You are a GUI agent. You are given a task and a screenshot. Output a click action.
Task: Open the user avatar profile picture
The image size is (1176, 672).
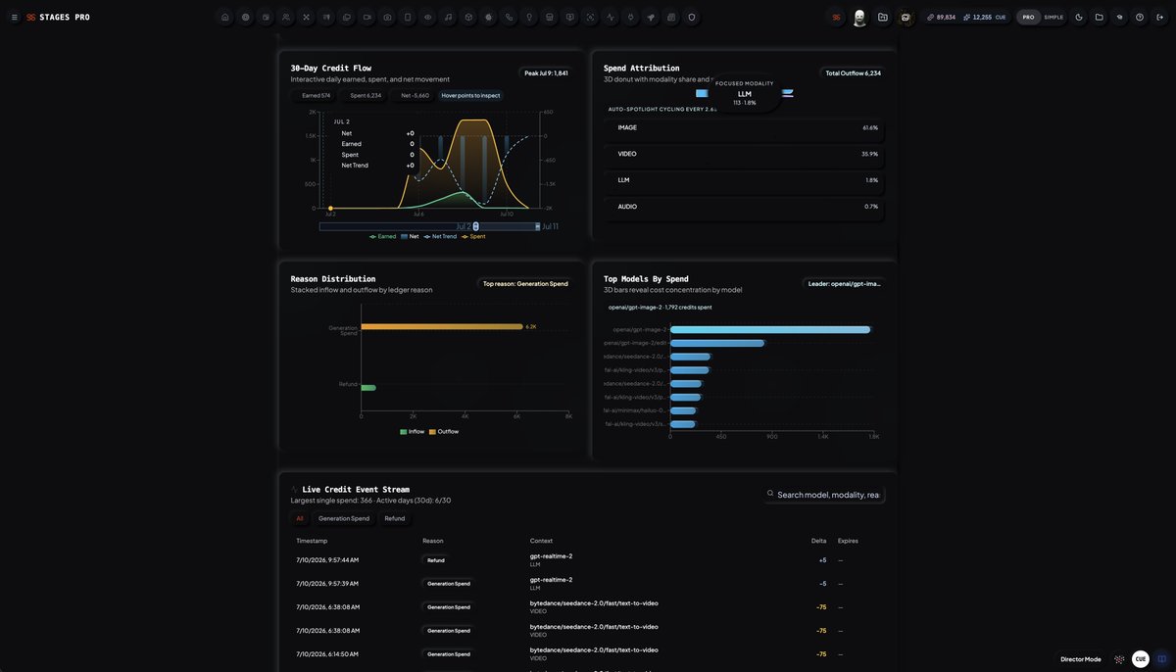point(859,17)
